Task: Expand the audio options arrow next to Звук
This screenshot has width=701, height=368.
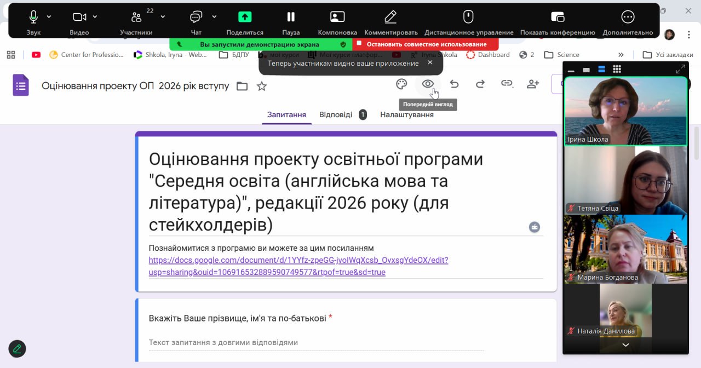Action: coord(49,16)
